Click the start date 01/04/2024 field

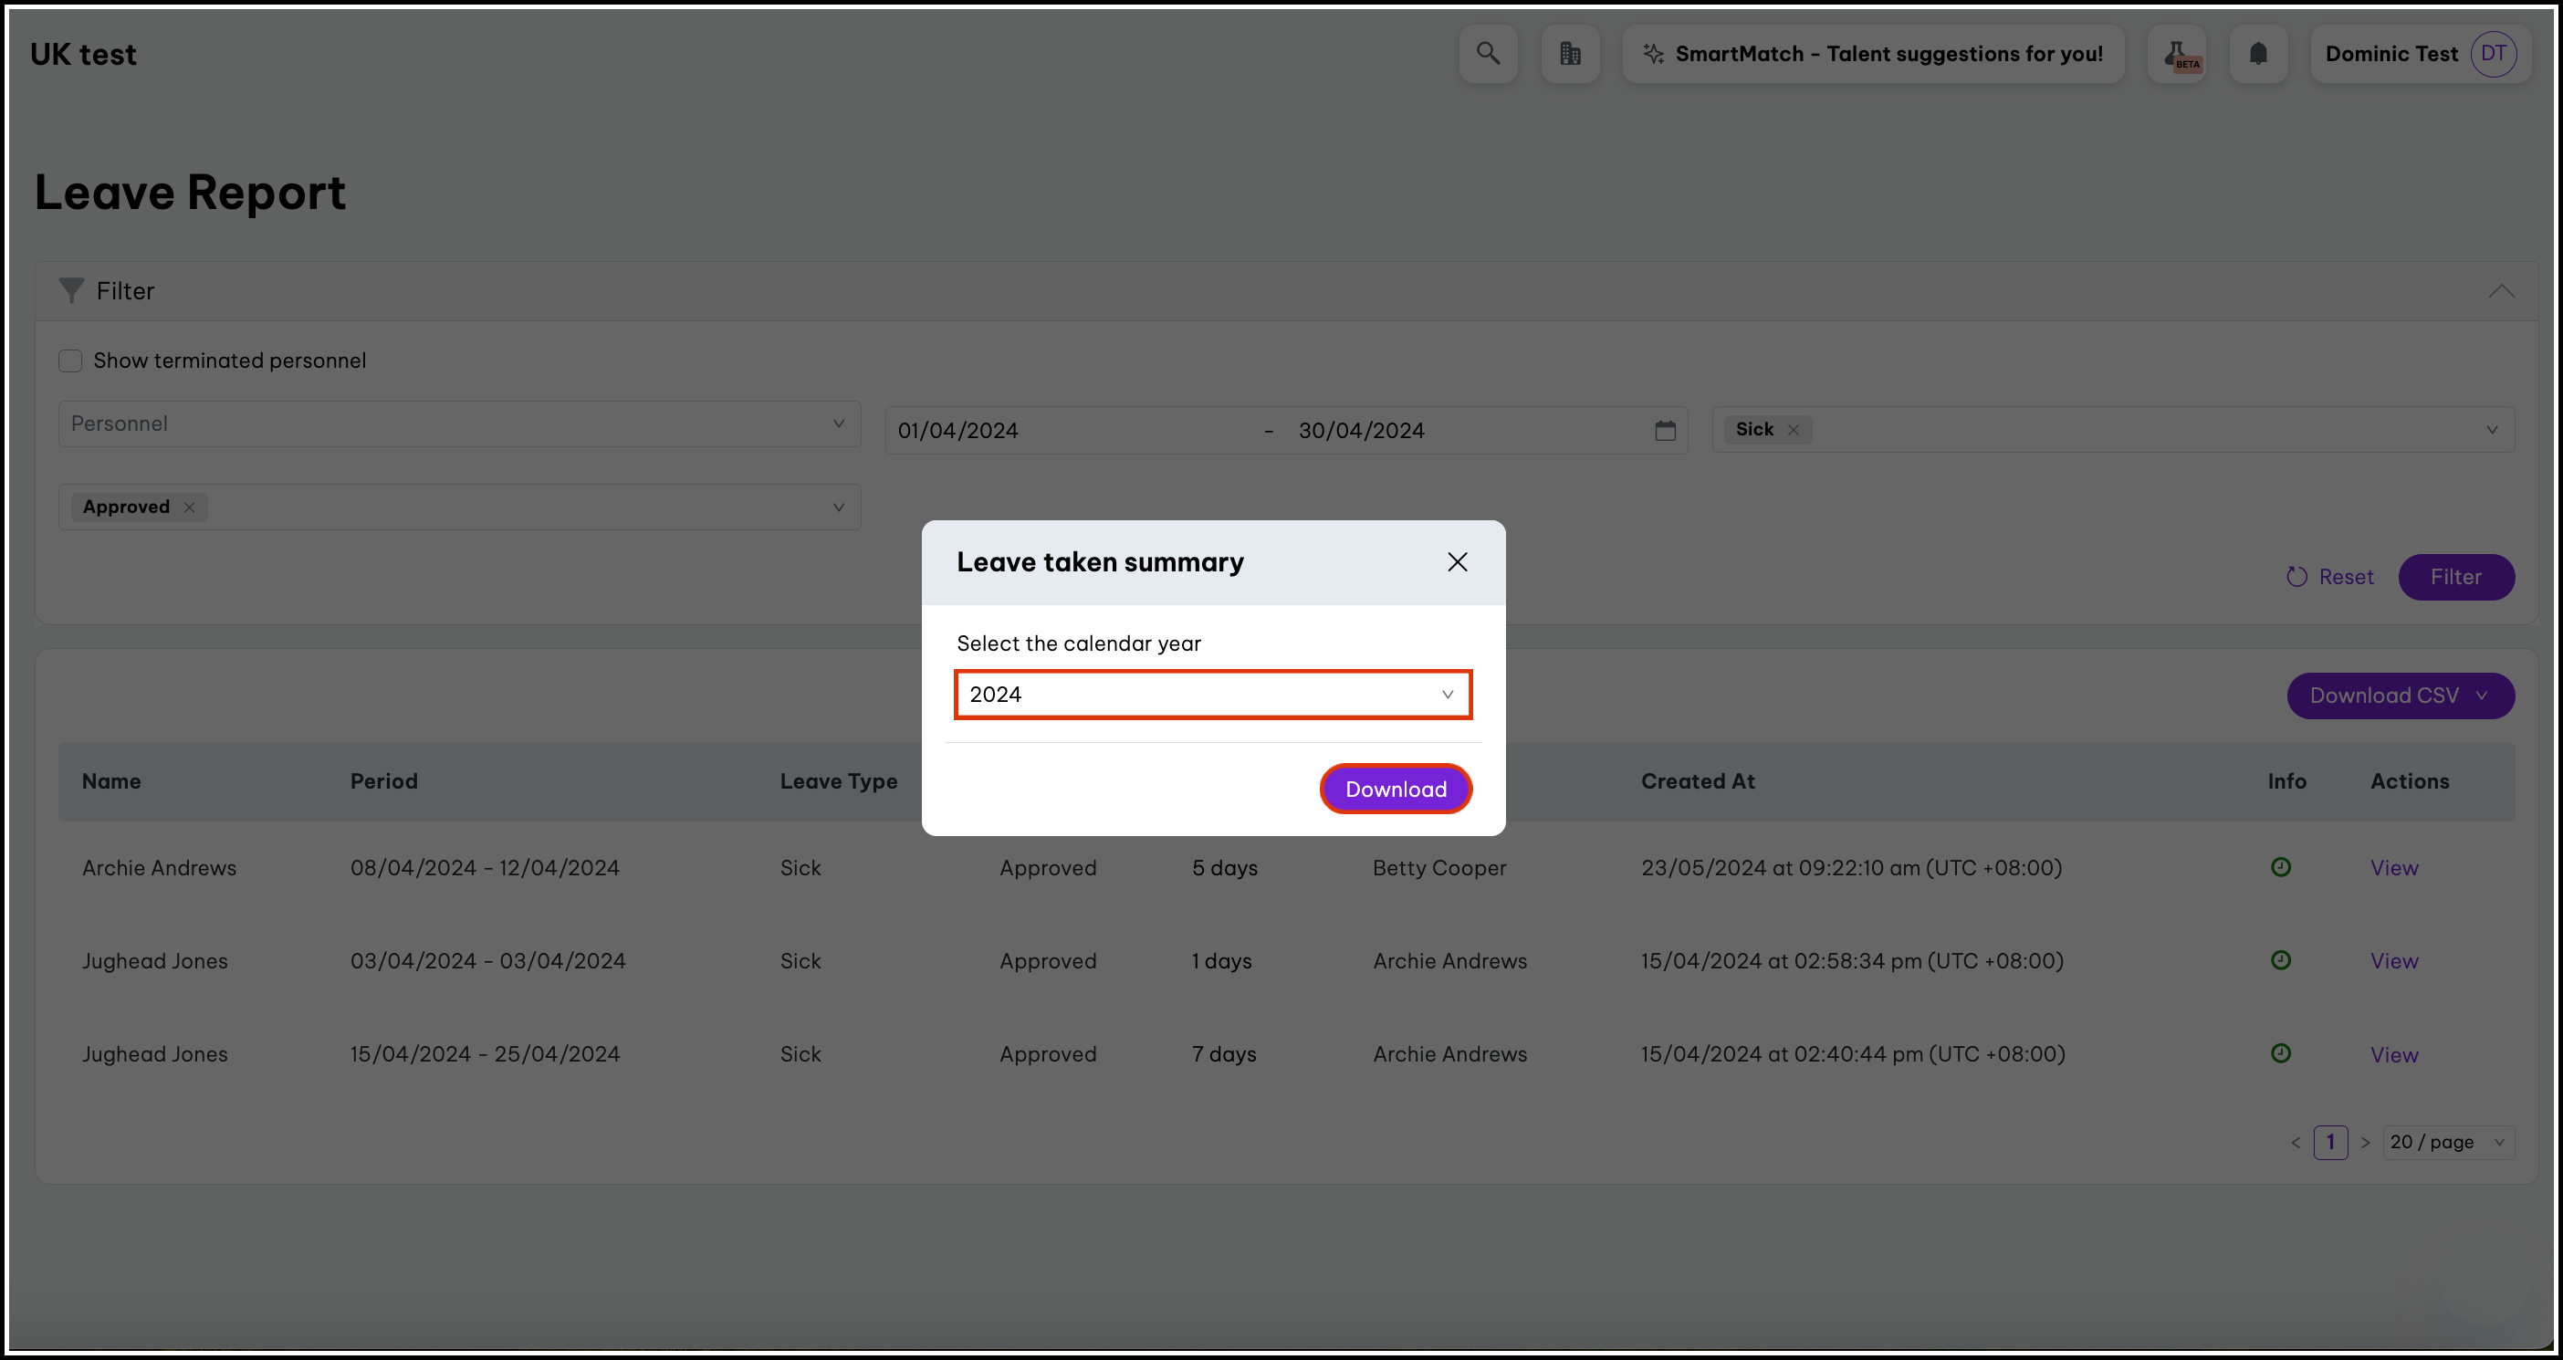957,431
